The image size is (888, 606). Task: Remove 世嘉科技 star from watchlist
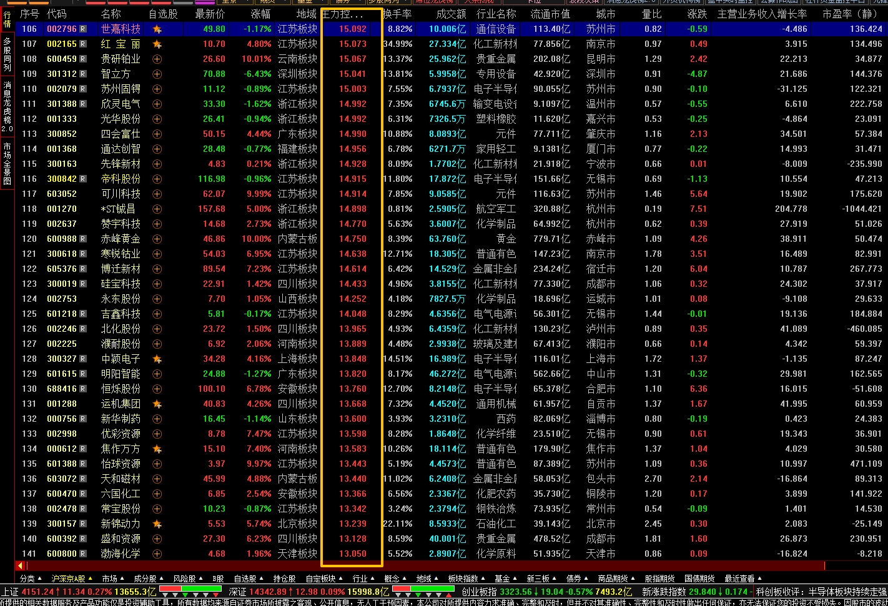pyautogui.click(x=157, y=29)
